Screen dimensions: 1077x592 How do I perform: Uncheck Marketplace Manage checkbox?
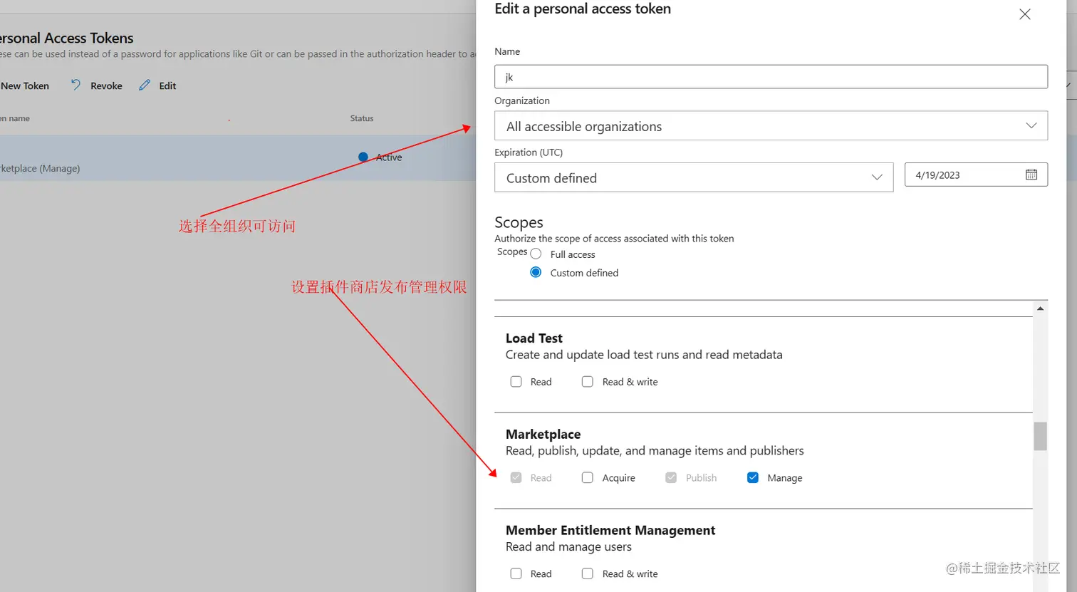point(753,477)
